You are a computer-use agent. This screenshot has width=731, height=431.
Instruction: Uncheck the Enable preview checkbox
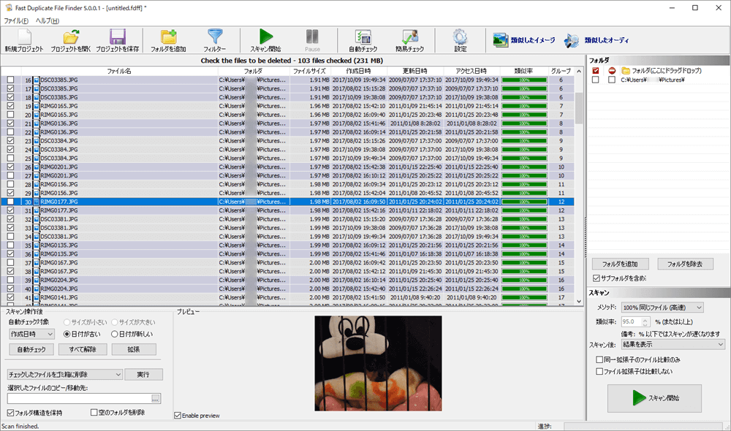(178, 416)
